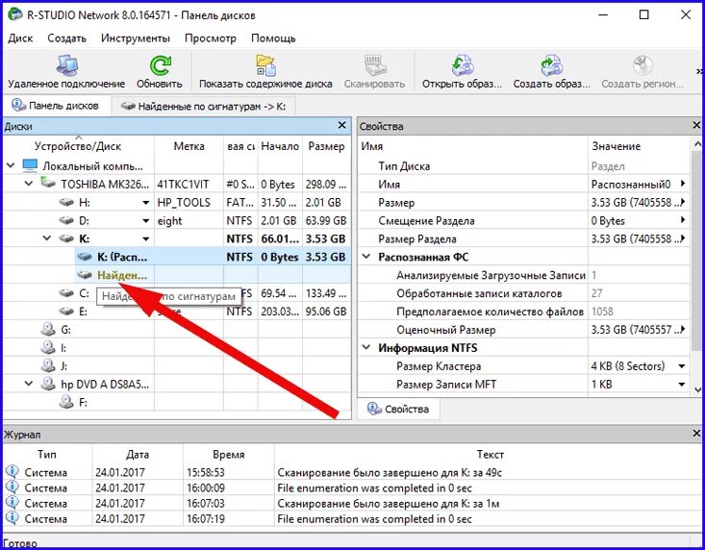Close the Журнал panel
This screenshot has width=705, height=550.
point(696,434)
